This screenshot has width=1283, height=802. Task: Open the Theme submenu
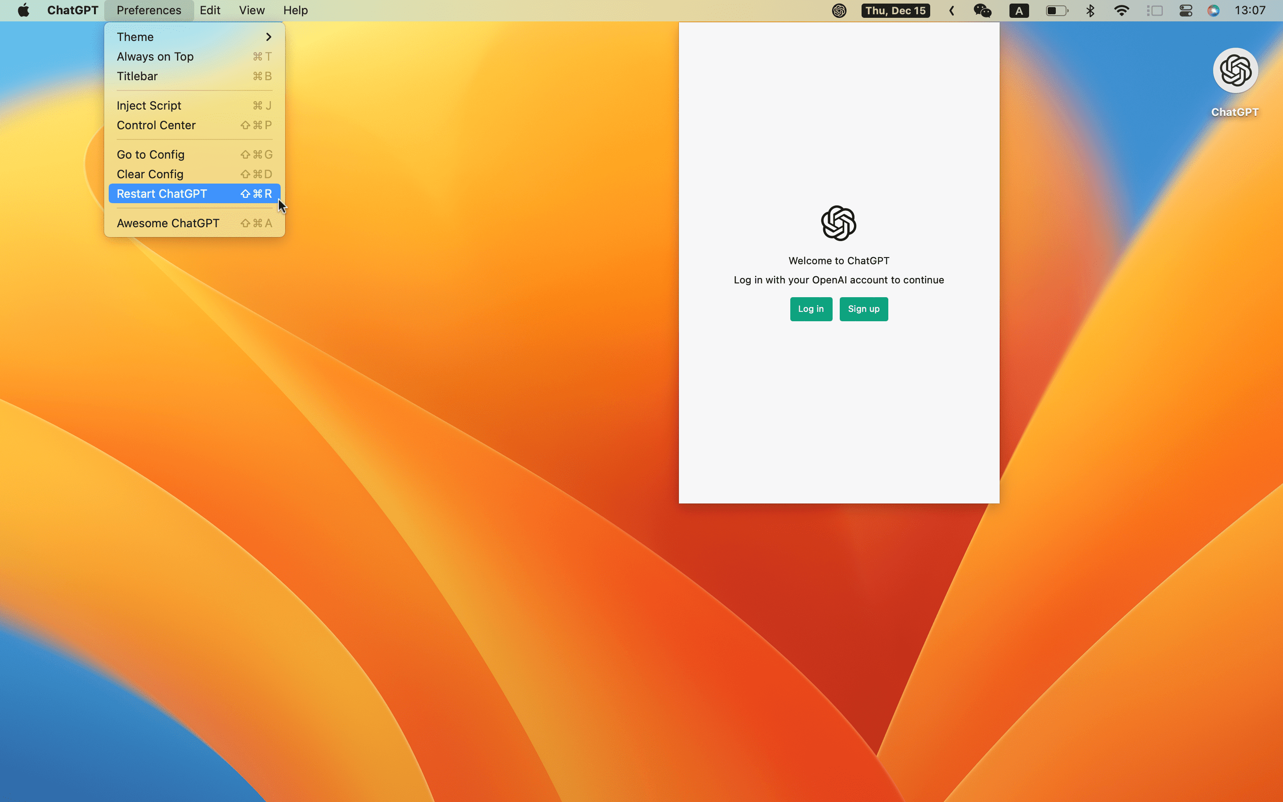[195, 37]
